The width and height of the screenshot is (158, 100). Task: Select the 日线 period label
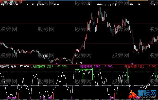tap(19, 2)
